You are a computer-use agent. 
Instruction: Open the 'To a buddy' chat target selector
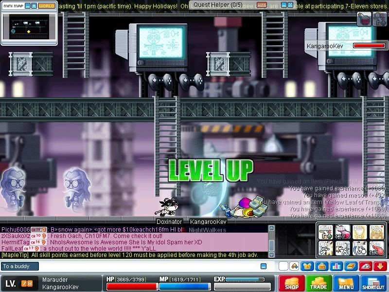click(20, 266)
